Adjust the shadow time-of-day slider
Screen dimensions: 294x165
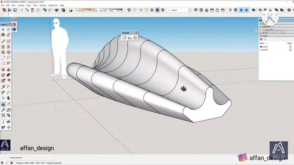[111, 10]
